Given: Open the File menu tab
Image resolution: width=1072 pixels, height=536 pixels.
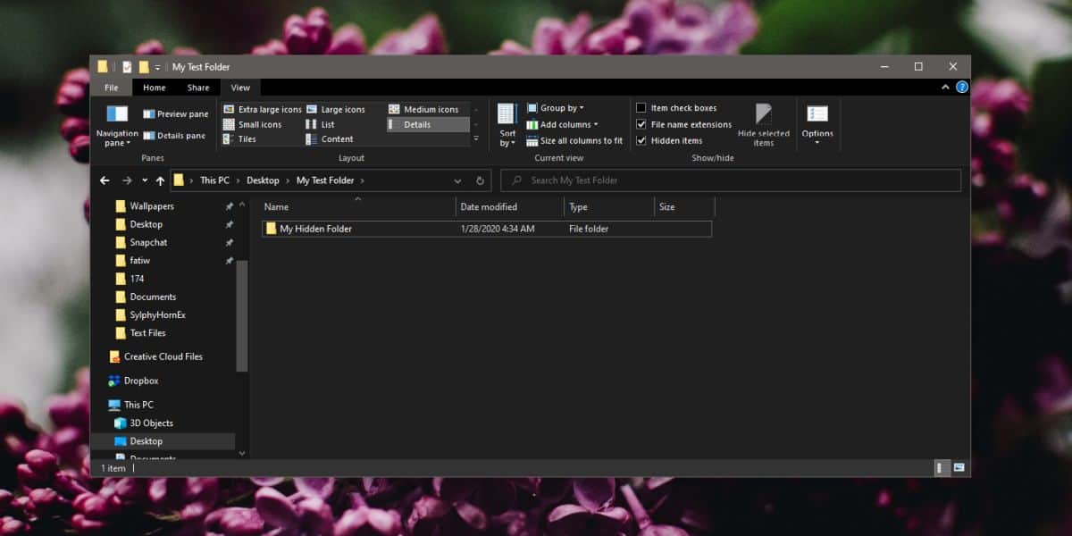Looking at the screenshot, I should tap(111, 88).
